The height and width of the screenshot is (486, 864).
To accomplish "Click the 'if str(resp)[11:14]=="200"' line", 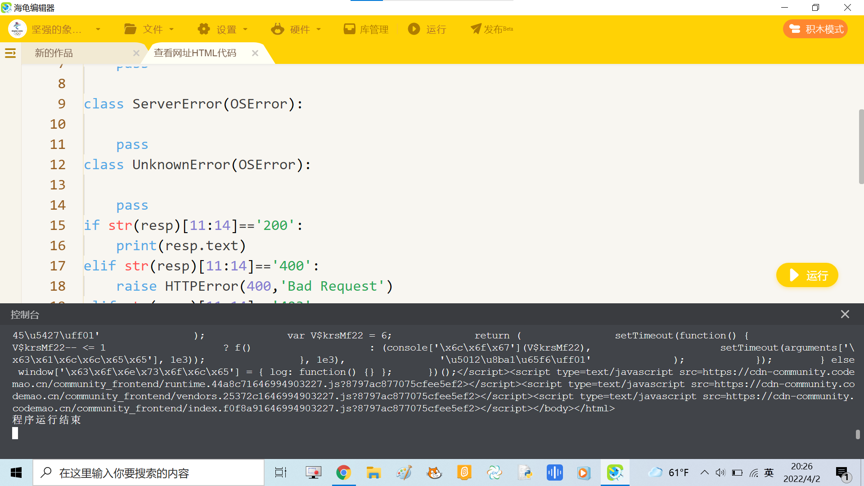I will 193,225.
